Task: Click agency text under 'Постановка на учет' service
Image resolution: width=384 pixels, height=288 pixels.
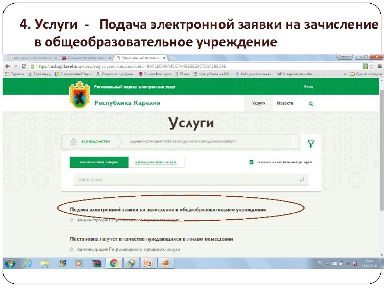Action: [129, 249]
